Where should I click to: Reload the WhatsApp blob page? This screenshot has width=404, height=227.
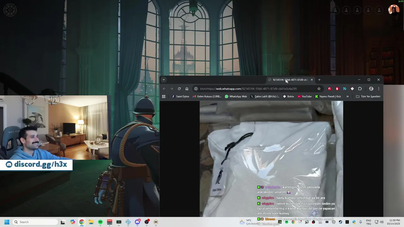(179, 89)
